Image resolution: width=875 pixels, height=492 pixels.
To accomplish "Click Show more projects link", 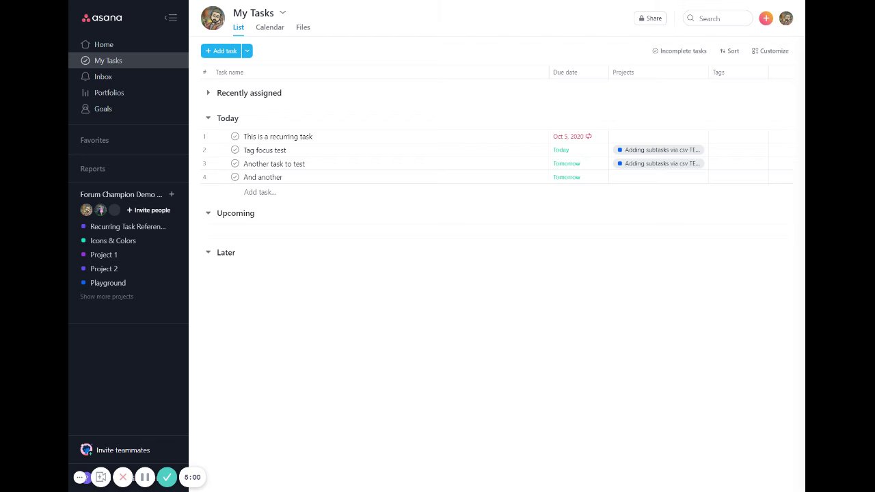I will tap(107, 297).
